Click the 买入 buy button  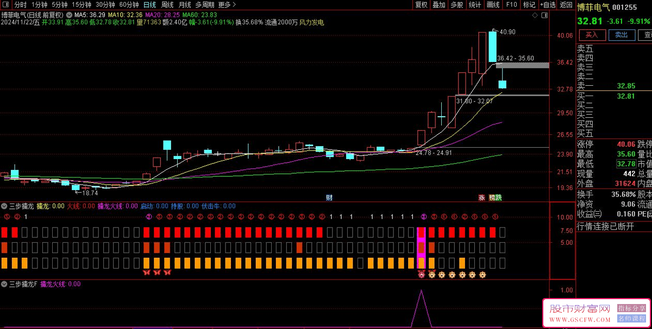point(591,35)
